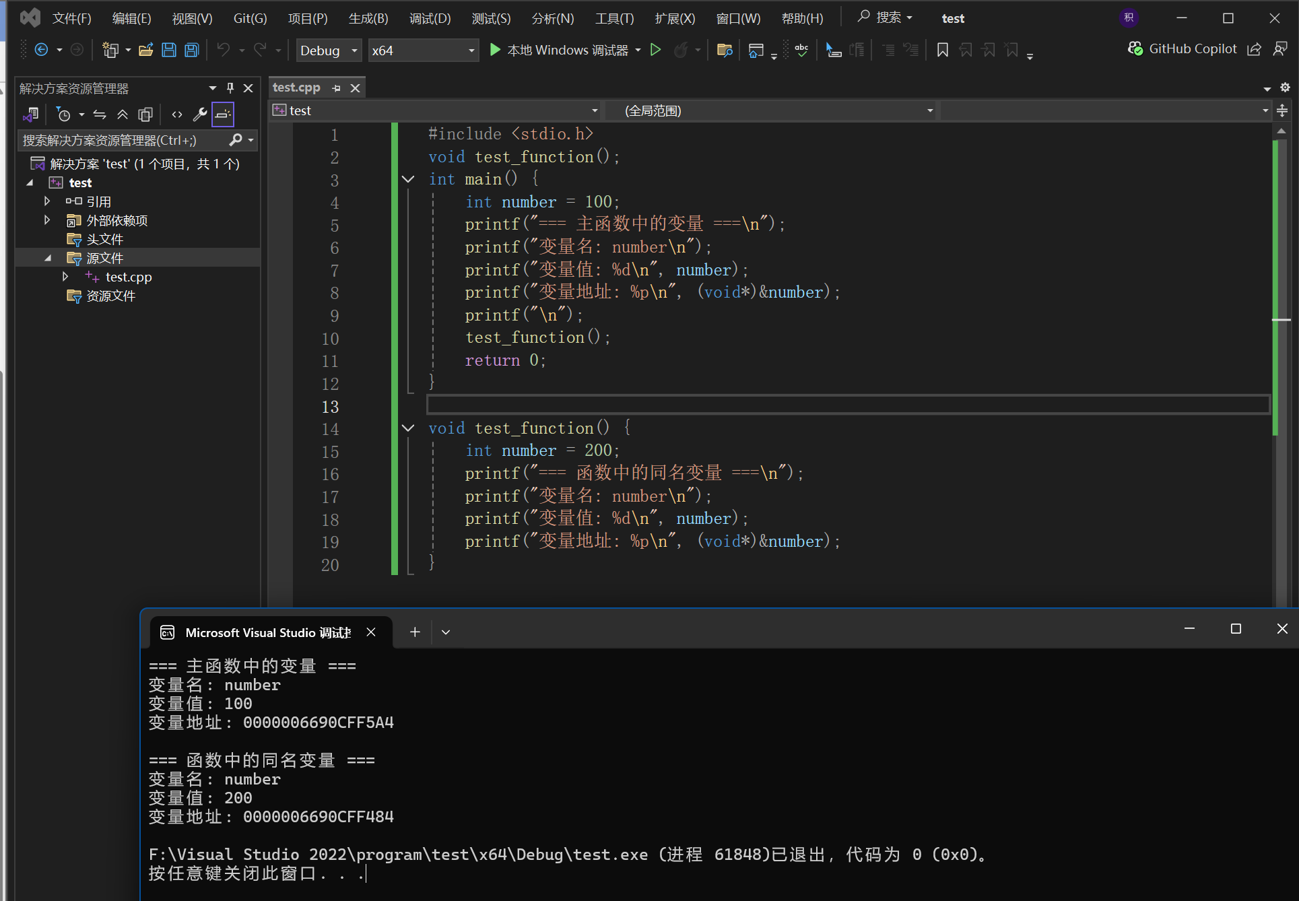Click Collapse All icon in Solution Explorer
The image size is (1299, 901).
123,114
